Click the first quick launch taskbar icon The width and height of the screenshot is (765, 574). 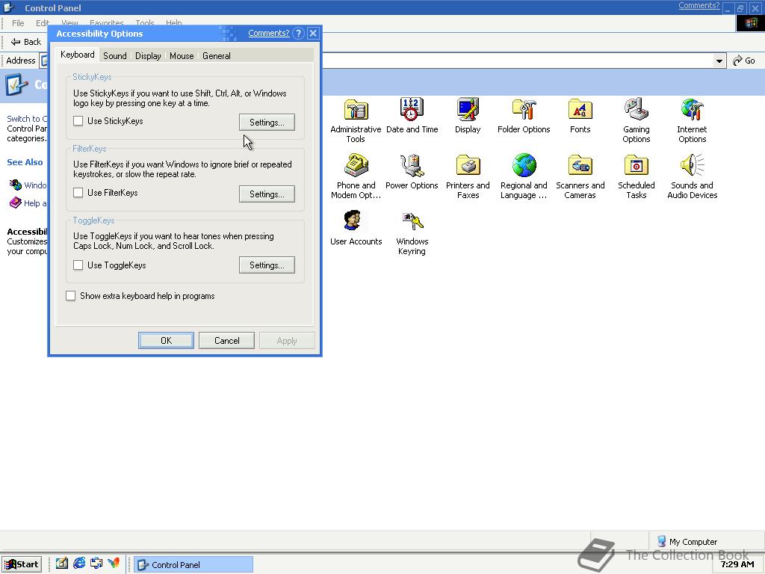(x=61, y=564)
